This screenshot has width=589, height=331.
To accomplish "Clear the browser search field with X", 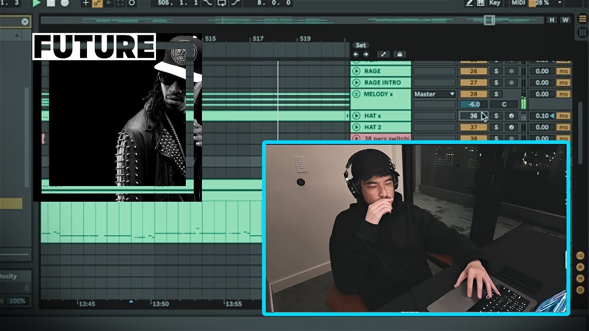I will click(25, 22).
